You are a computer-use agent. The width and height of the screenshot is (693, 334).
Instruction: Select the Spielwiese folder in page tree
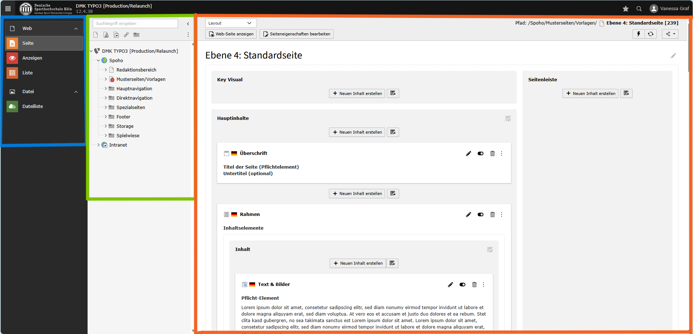tap(128, 136)
